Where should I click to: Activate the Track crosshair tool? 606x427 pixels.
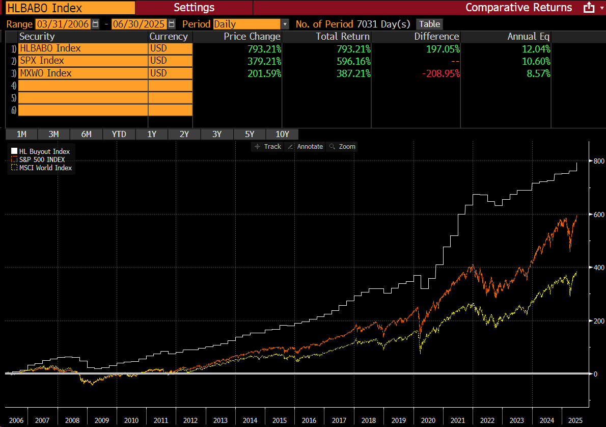pyautogui.click(x=267, y=146)
